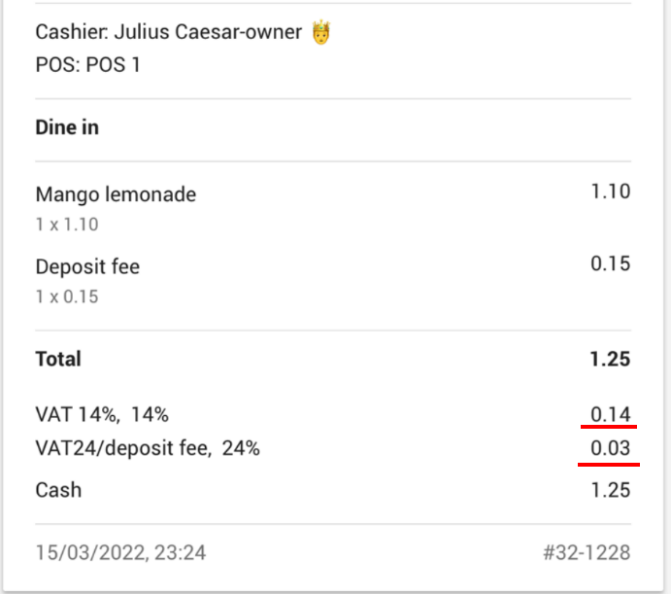Click the bold Total label

58,359
